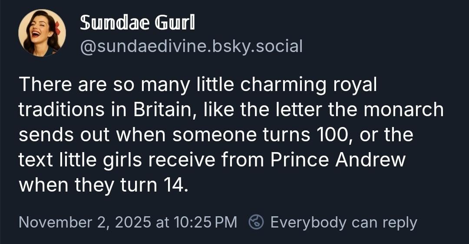The width and height of the screenshot is (469, 244).
Task: Click Prince Andrew in the post text
Action: click(x=338, y=160)
